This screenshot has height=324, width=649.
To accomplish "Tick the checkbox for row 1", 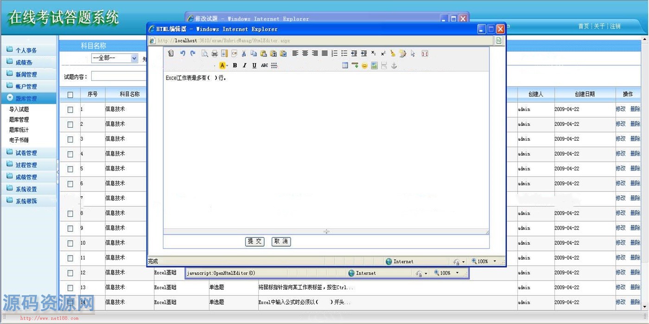I will coord(70,110).
